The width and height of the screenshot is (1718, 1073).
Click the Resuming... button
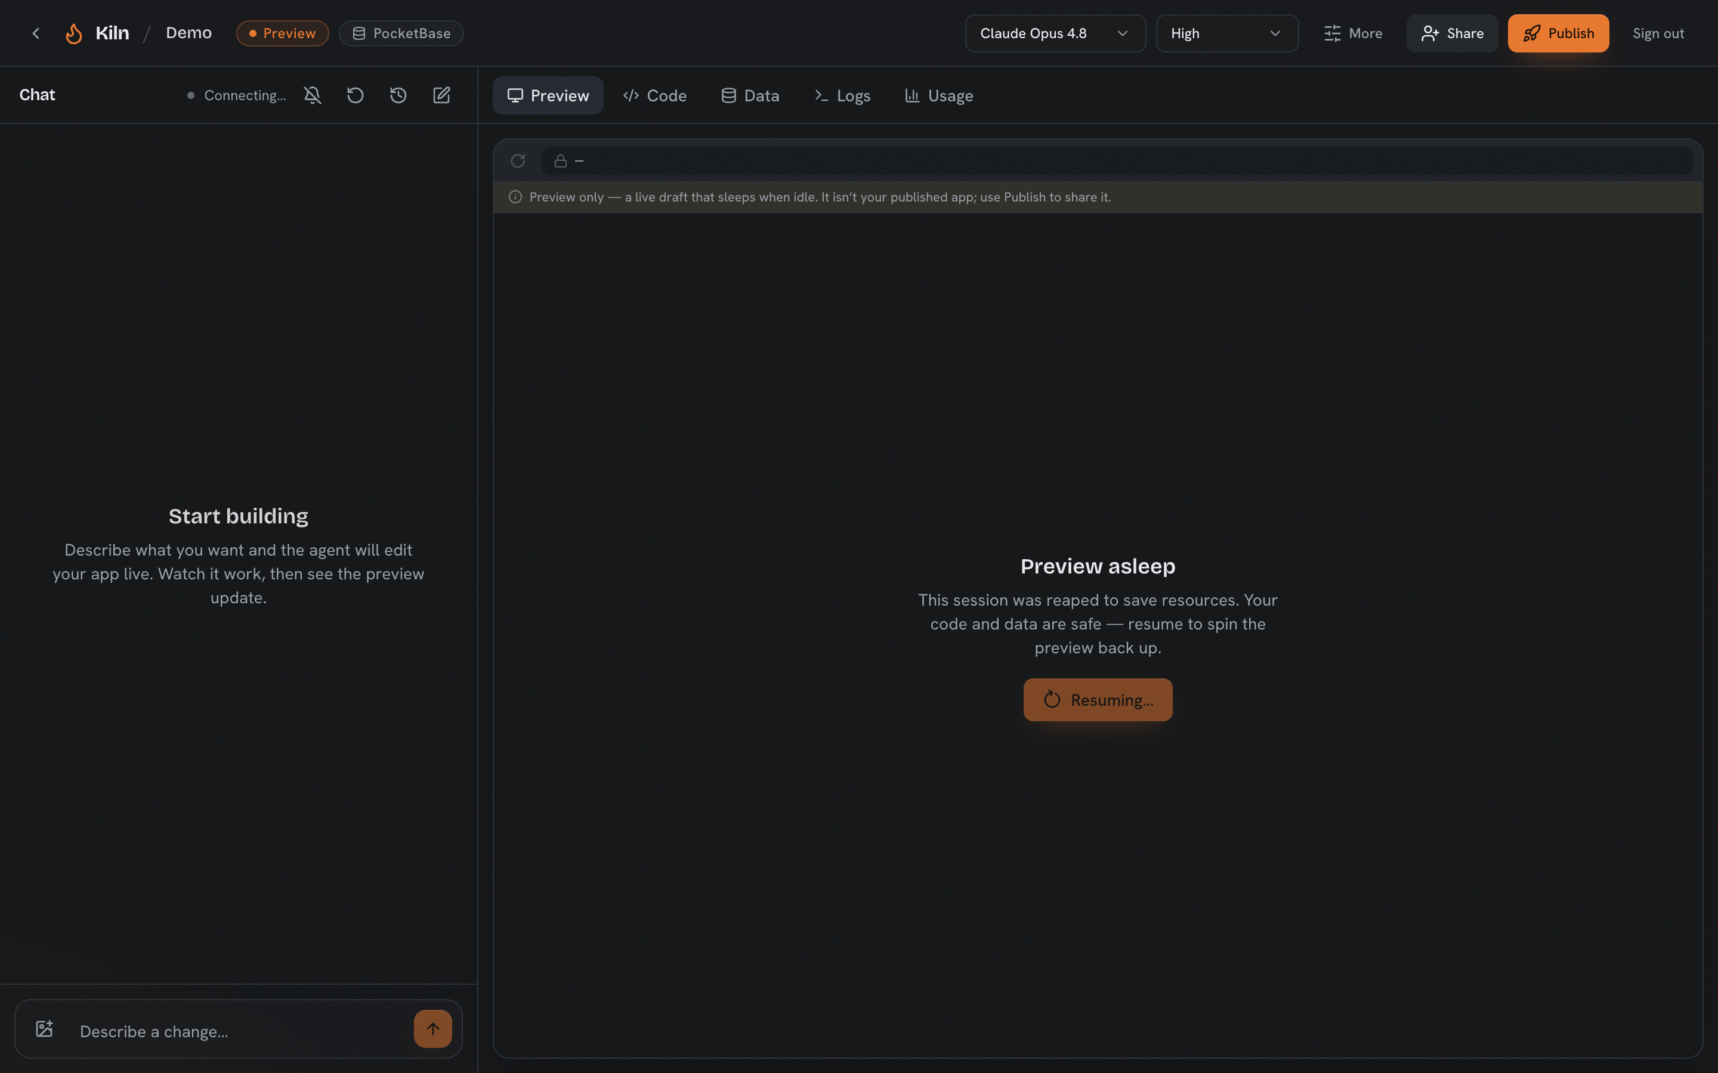[1098, 700]
